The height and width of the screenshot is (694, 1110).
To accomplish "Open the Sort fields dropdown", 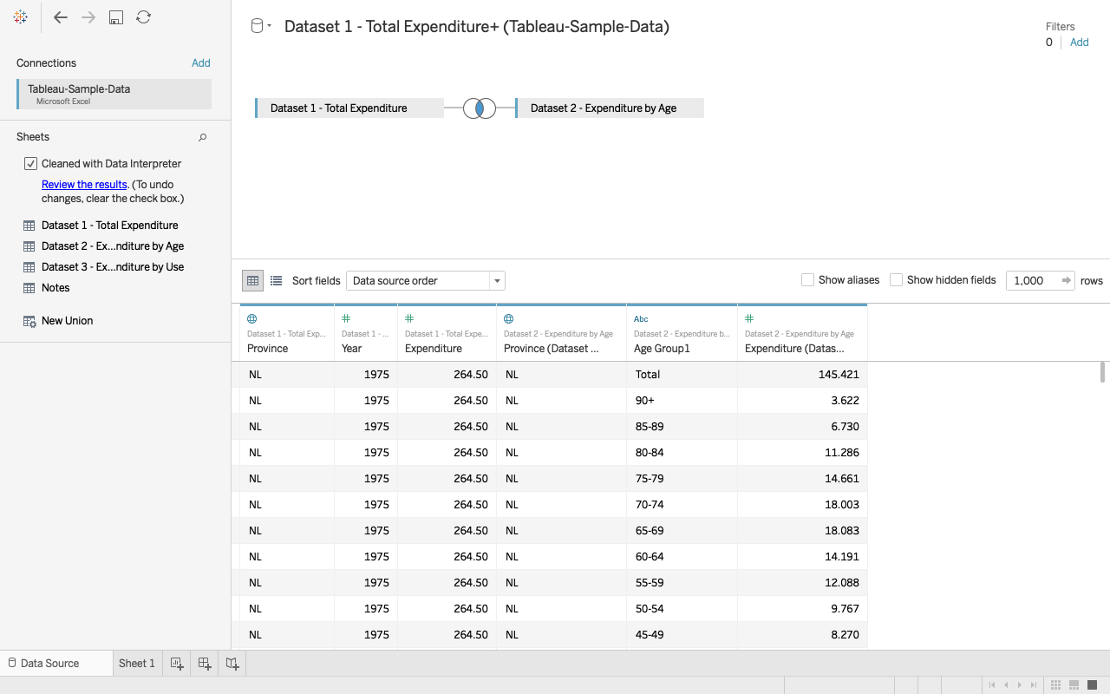I will point(425,281).
